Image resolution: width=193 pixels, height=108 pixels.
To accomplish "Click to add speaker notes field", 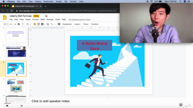I will click(x=107, y=101).
